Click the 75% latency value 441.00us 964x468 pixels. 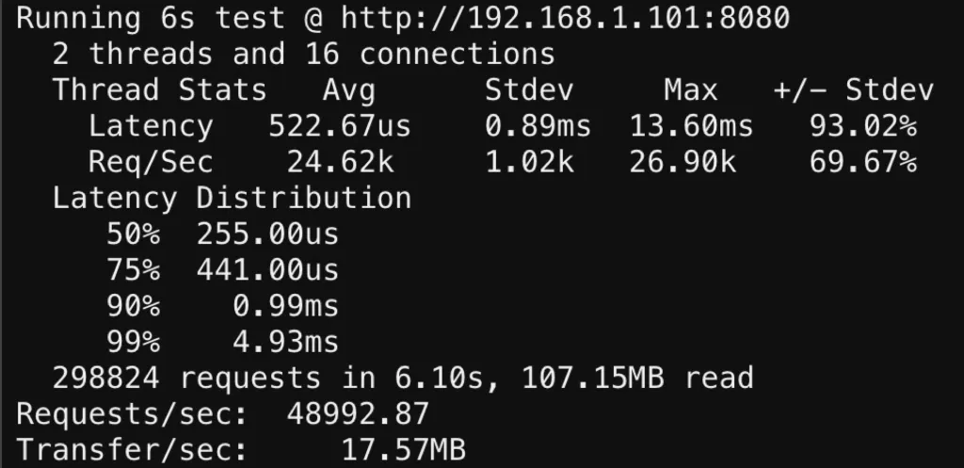pos(267,270)
